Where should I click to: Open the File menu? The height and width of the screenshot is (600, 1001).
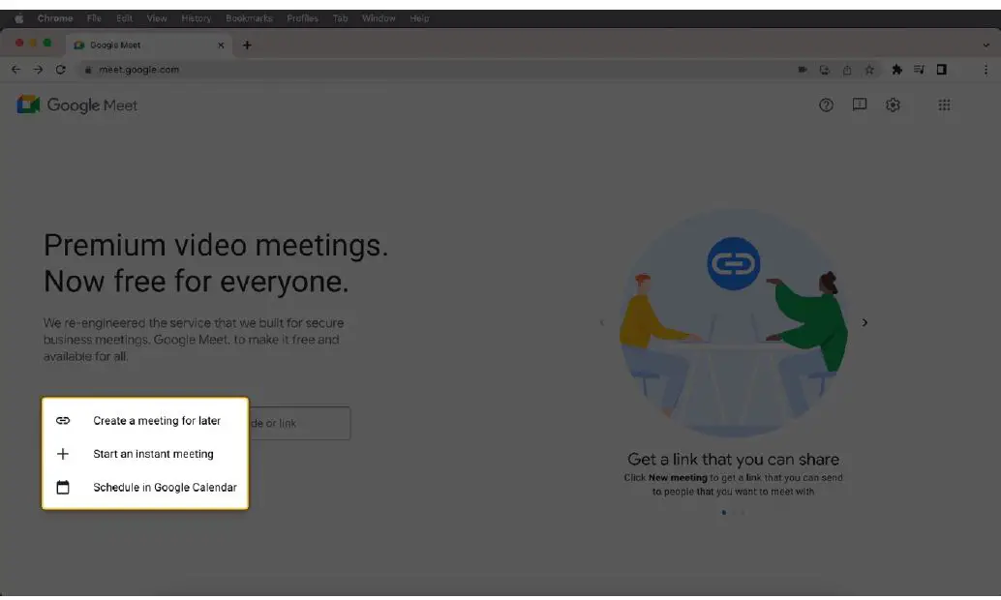click(x=94, y=18)
